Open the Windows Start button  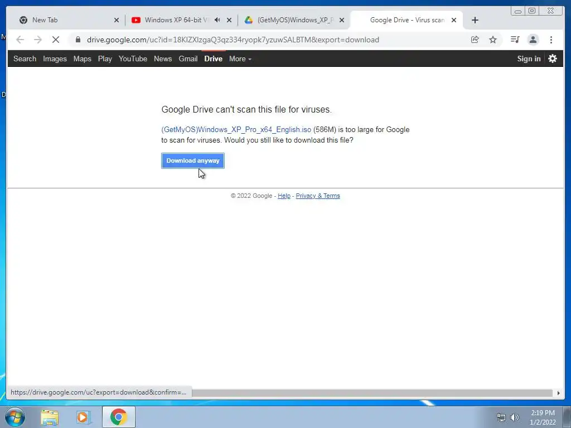tap(15, 417)
